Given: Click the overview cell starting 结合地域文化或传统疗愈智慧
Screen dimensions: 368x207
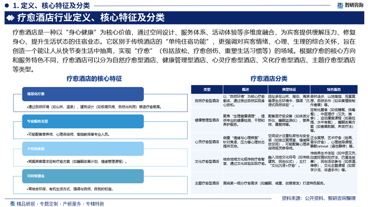Looking at the screenshot, I should (x=245, y=161).
